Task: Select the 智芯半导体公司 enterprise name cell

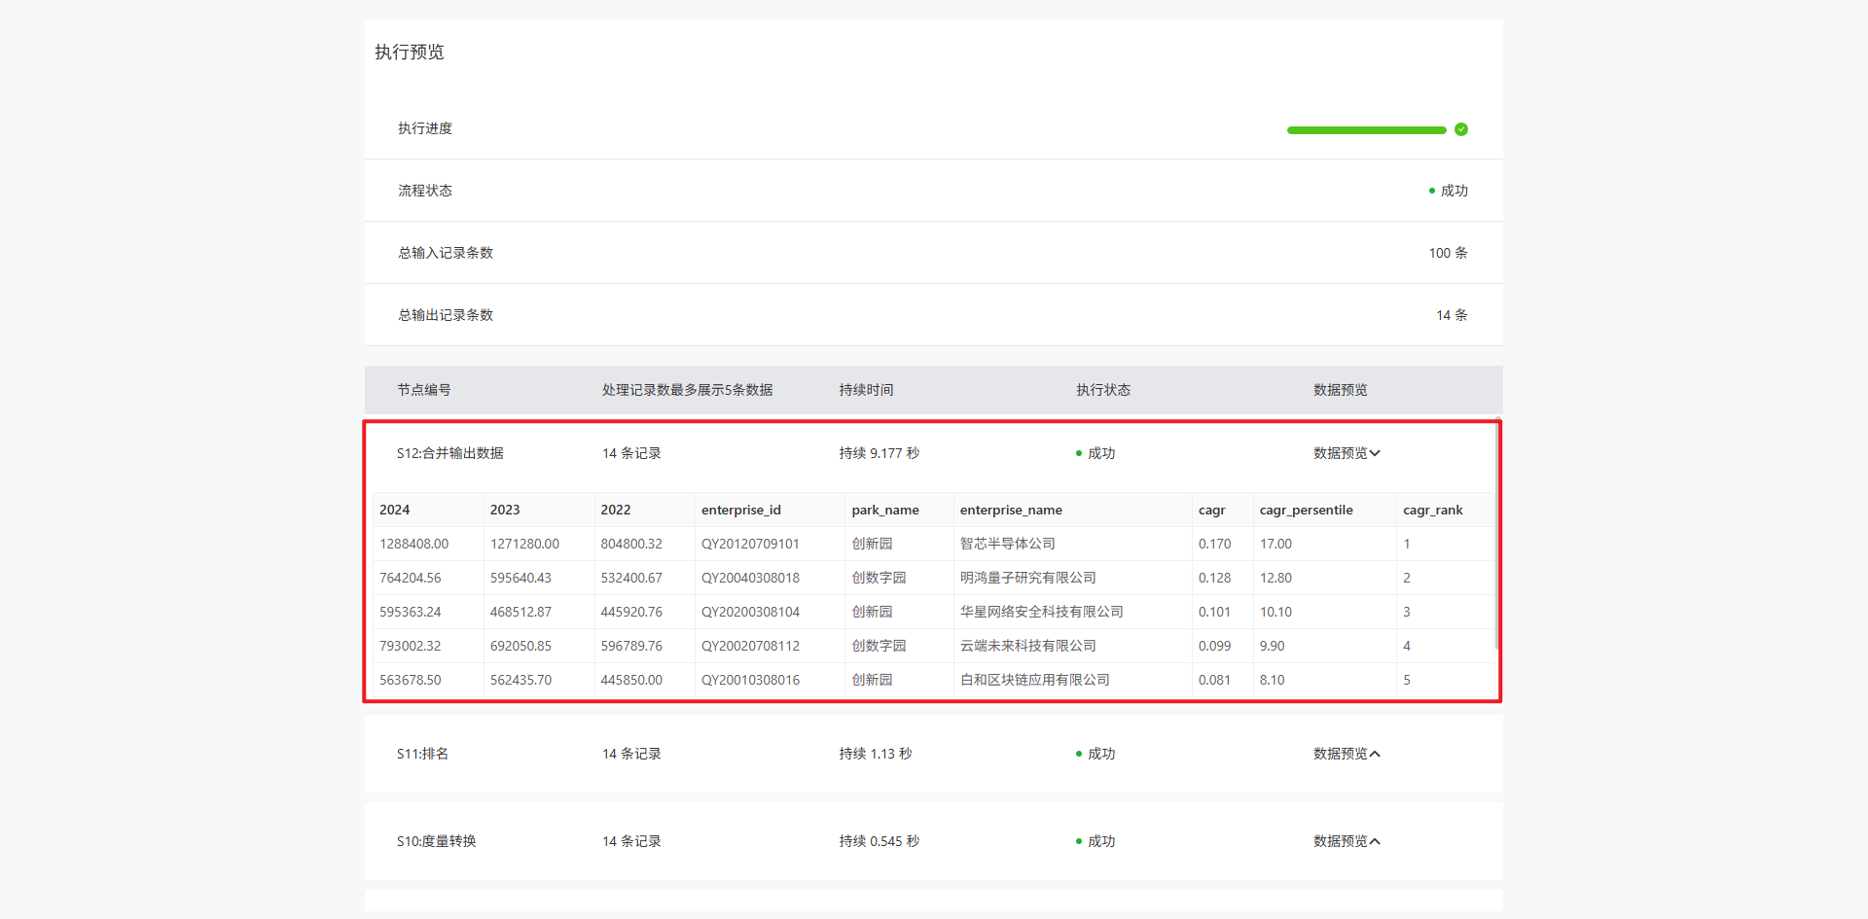Action: (1007, 544)
